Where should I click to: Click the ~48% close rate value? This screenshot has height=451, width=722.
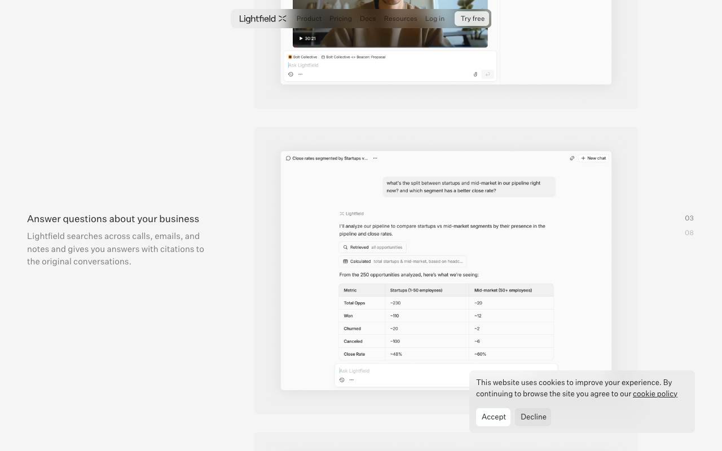(396, 355)
